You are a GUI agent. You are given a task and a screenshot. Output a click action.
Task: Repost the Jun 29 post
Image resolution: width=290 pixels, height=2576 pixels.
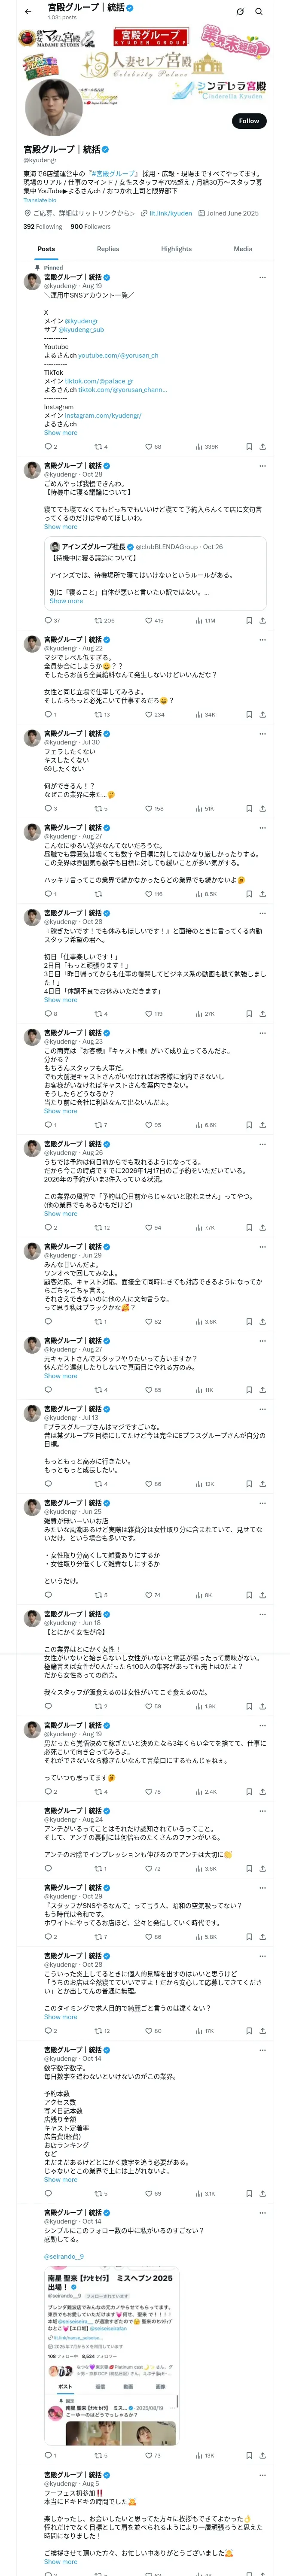pyautogui.click(x=98, y=1322)
